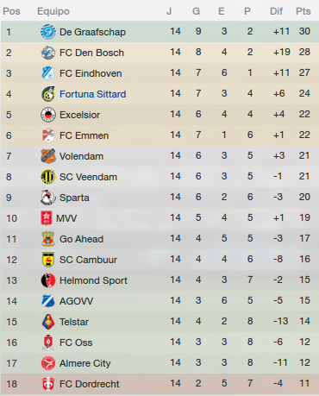Click the FC Dordrecht club crest
319x396 pixels.
(x=48, y=384)
